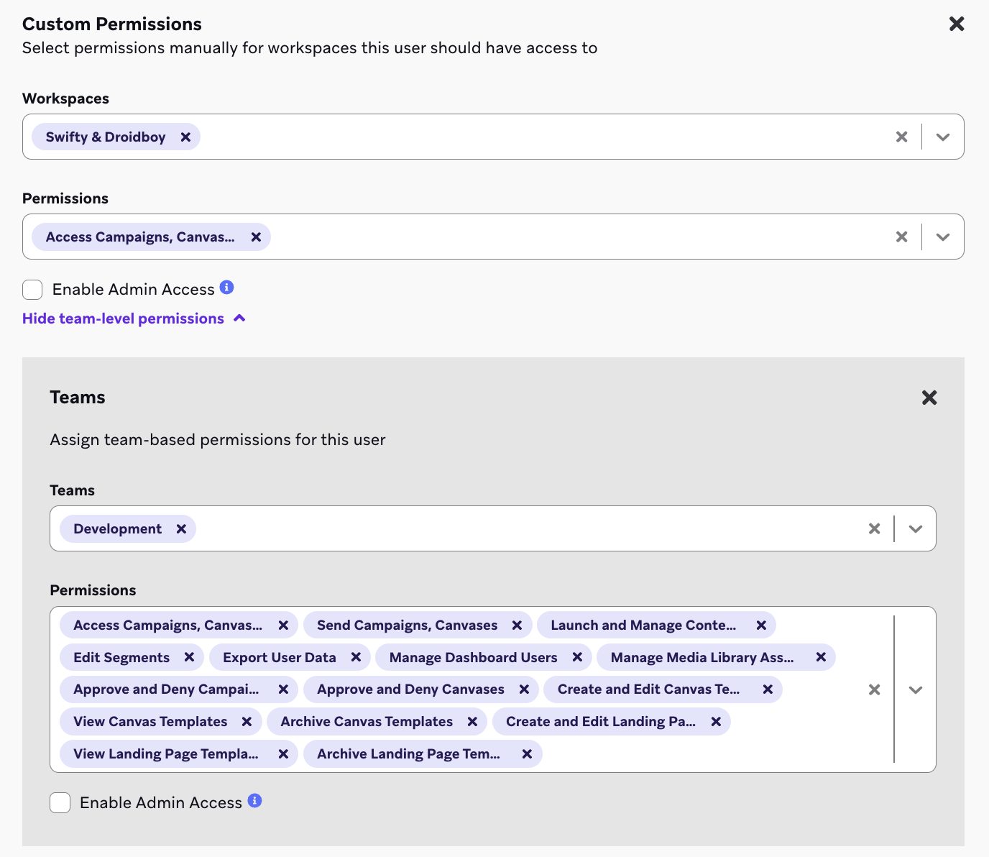989x857 pixels.
Task: Remove Send Campaigns, Canvases permission chip
Action: point(517,625)
